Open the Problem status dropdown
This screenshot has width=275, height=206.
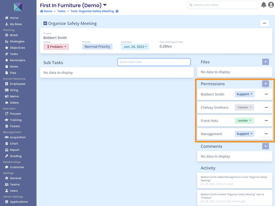56,47
